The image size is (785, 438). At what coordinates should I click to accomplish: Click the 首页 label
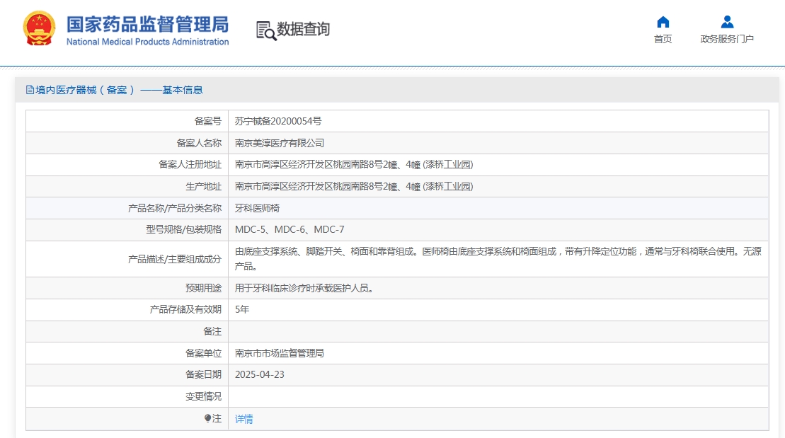(x=663, y=39)
